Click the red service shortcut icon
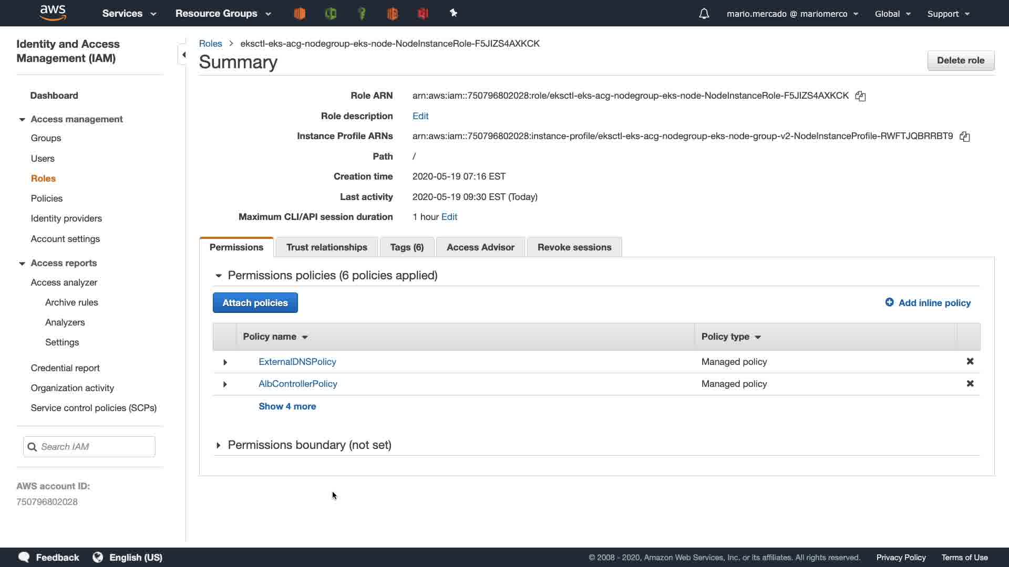Screen dimensions: 1009x567 click(423, 14)
